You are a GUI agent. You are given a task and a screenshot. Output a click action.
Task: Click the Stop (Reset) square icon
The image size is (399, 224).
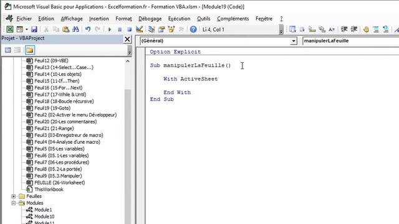[129, 29]
